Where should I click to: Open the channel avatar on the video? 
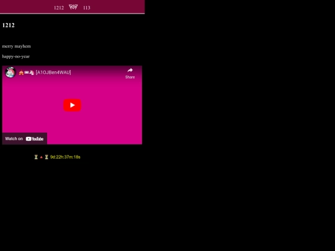11,73
